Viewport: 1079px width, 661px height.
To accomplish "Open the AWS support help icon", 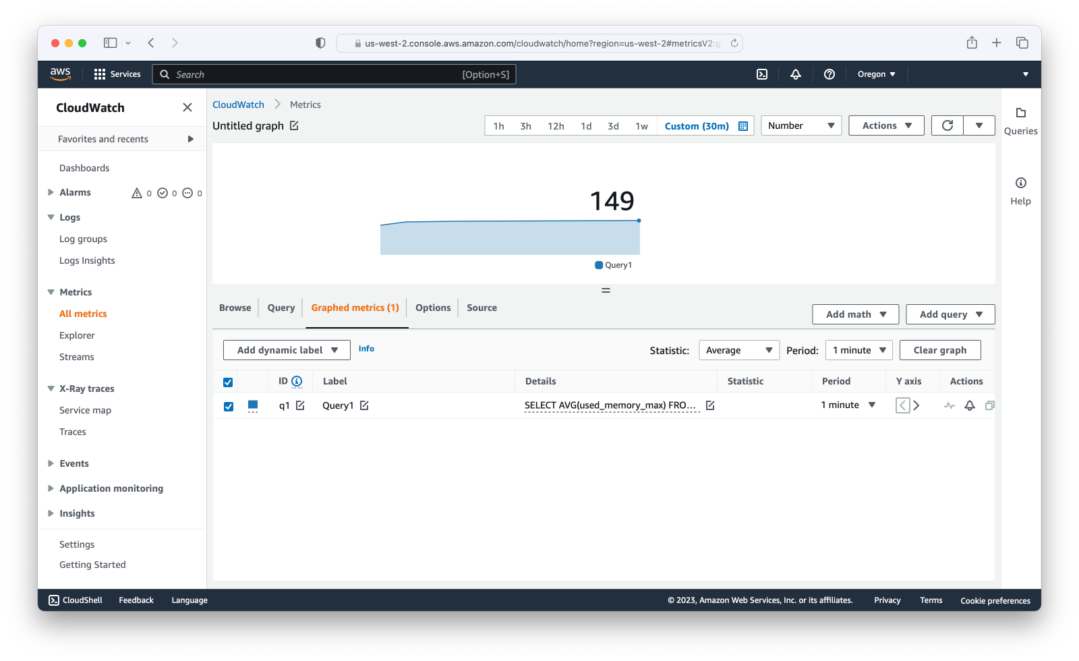I will click(x=829, y=74).
